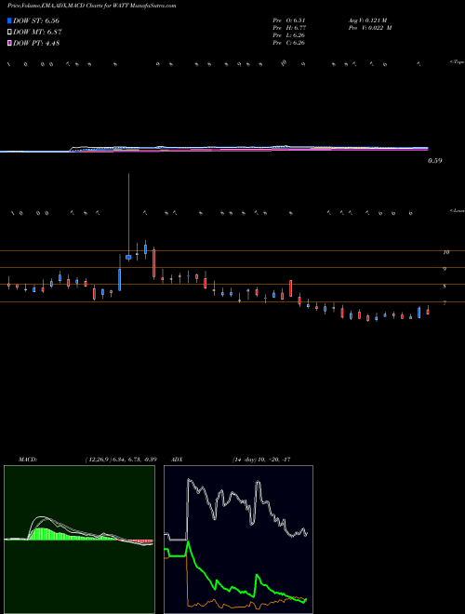Click the MACD parameters '(12,26,9) 6.34, 6.73, -0.39'
The width and height of the screenshot is (465, 614).
[x=121, y=460]
